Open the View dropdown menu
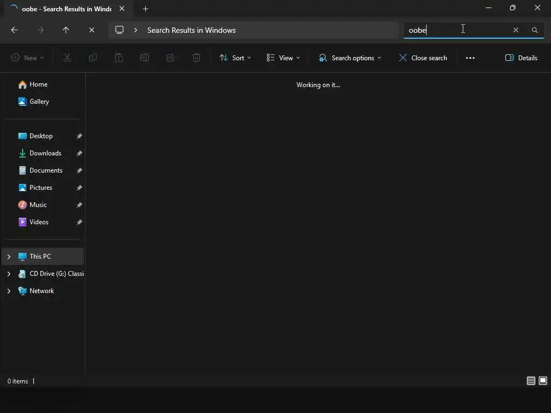Viewport: 551px width, 413px height. coord(283,58)
